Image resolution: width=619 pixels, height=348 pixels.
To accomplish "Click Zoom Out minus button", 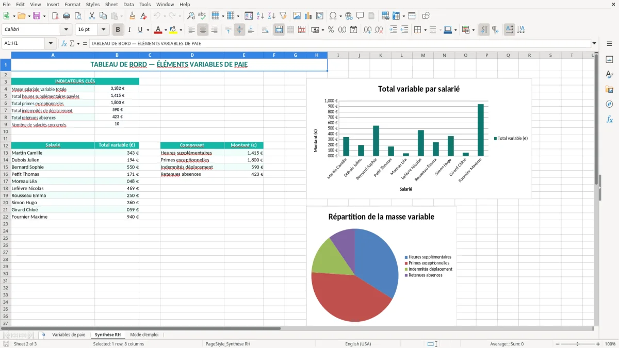I will coord(557,344).
